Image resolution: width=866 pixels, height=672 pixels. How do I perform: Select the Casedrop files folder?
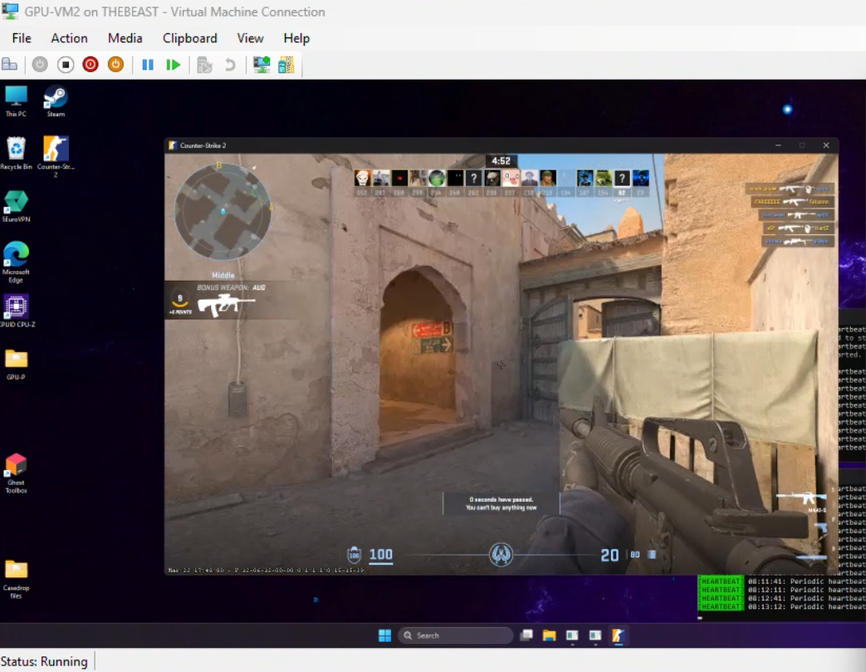[x=16, y=579]
